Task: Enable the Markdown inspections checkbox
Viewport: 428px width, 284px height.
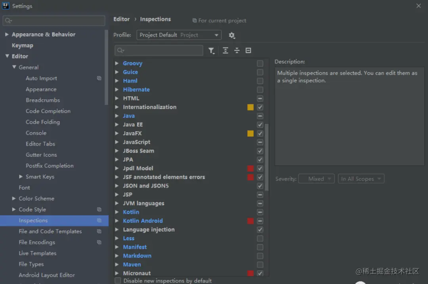Action: click(x=260, y=256)
